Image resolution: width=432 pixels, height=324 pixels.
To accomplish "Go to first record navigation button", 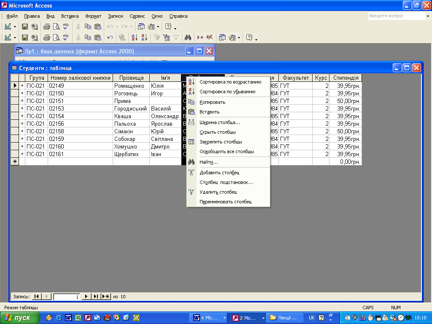I will coord(36,297).
